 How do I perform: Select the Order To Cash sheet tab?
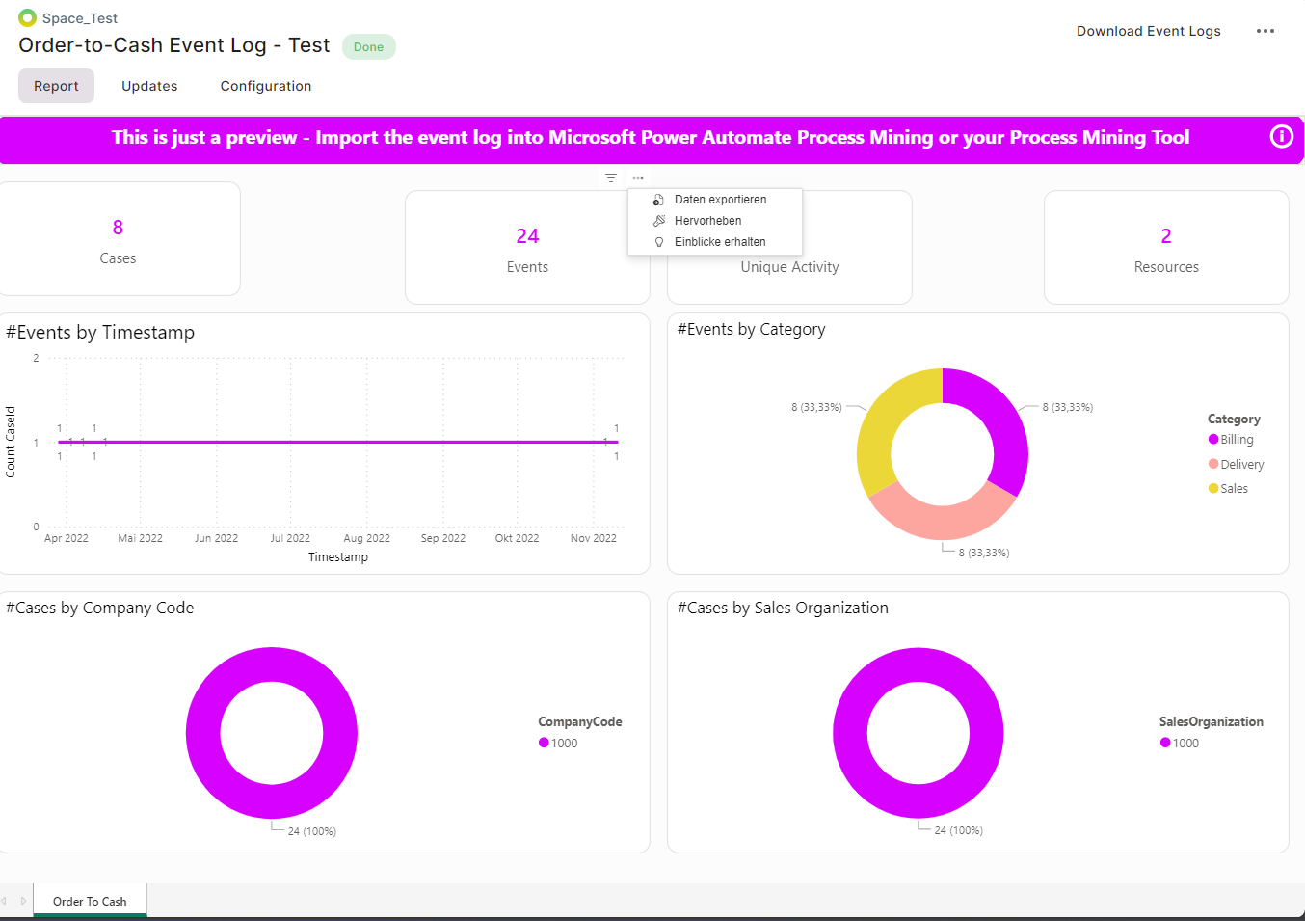[x=90, y=901]
